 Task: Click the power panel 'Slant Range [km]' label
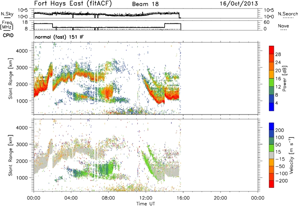(x=10, y=78)
